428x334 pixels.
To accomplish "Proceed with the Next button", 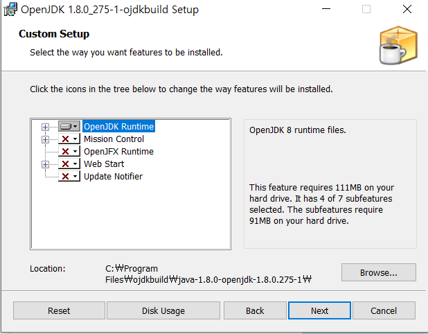I will coord(319,310).
